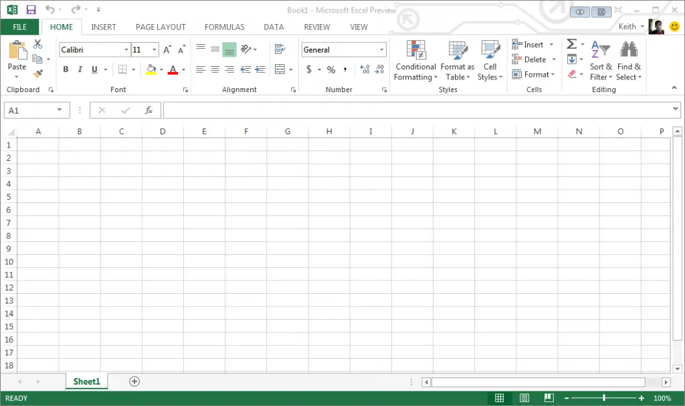The image size is (685, 406).
Task: Increase indent in Alignment group
Action: pos(260,69)
